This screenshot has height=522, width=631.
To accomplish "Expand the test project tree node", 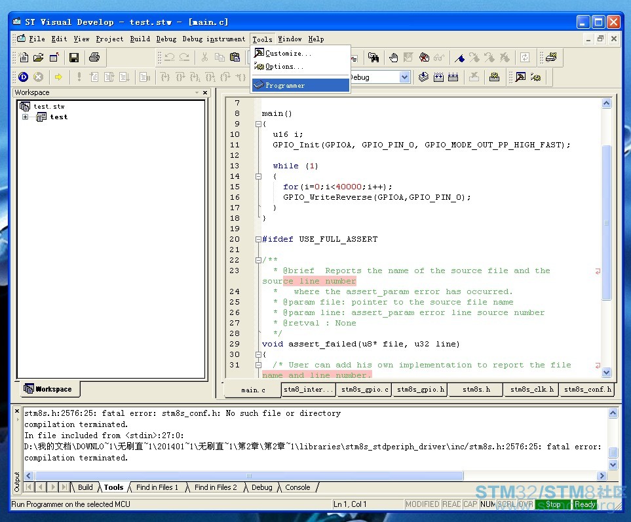I will click(26, 117).
